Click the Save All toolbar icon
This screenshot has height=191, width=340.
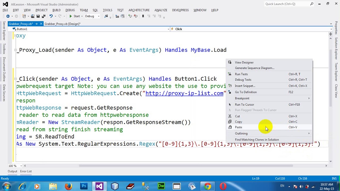click(x=43, y=16)
